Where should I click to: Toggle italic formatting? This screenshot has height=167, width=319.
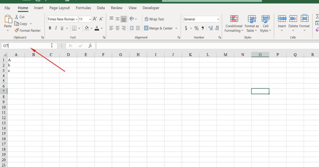[x=56, y=28]
